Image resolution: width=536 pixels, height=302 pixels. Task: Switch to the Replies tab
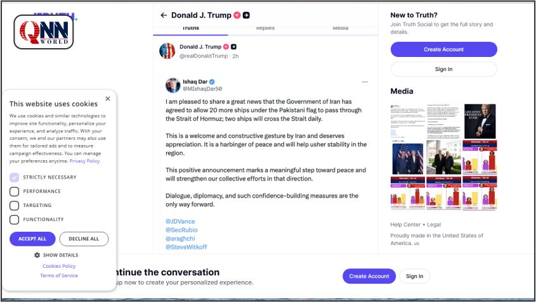tap(265, 28)
